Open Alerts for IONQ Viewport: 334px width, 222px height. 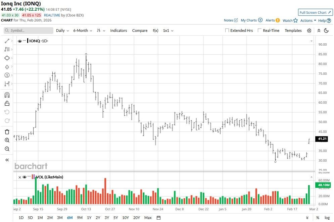coord(273,20)
